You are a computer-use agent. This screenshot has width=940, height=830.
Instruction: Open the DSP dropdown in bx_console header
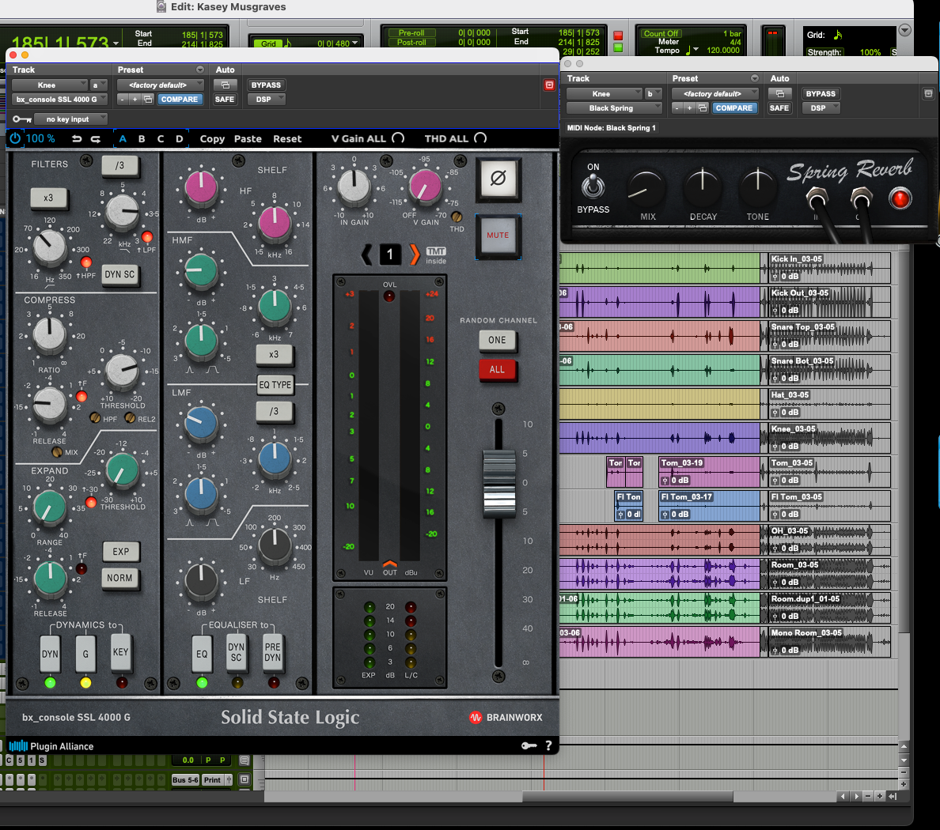267,100
